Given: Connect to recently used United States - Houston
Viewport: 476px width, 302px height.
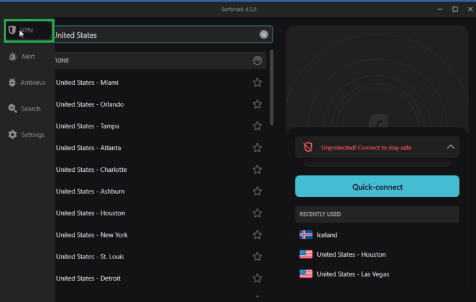Looking at the screenshot, I should coord(342,254).
